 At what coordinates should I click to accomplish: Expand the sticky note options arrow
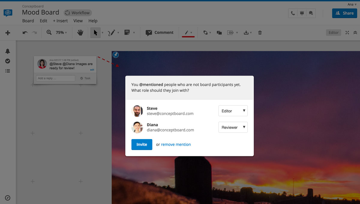tap(134, 33)
